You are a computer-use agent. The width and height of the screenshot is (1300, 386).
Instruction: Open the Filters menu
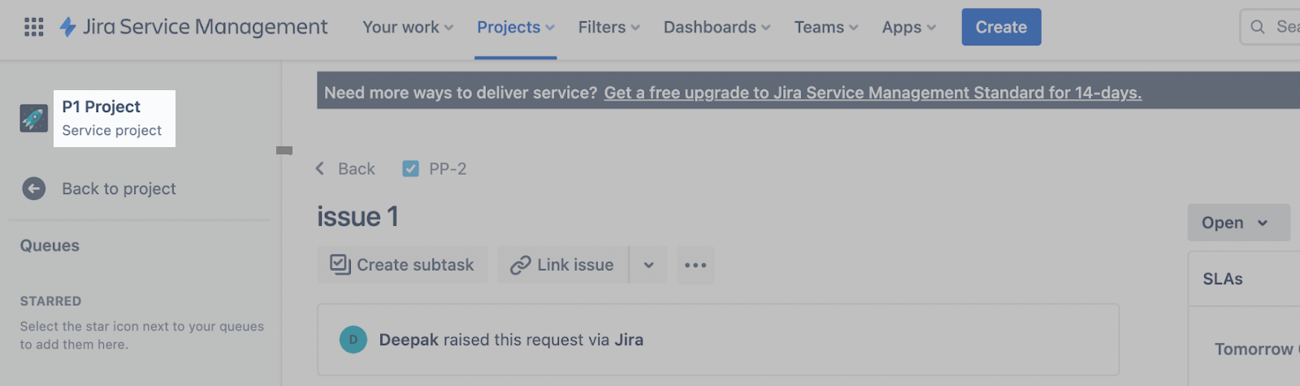coord(609,28)
